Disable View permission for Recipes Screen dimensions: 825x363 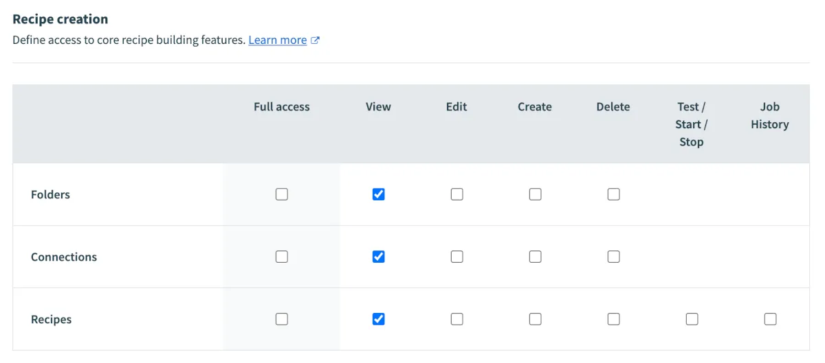click(x=378, y=319)
